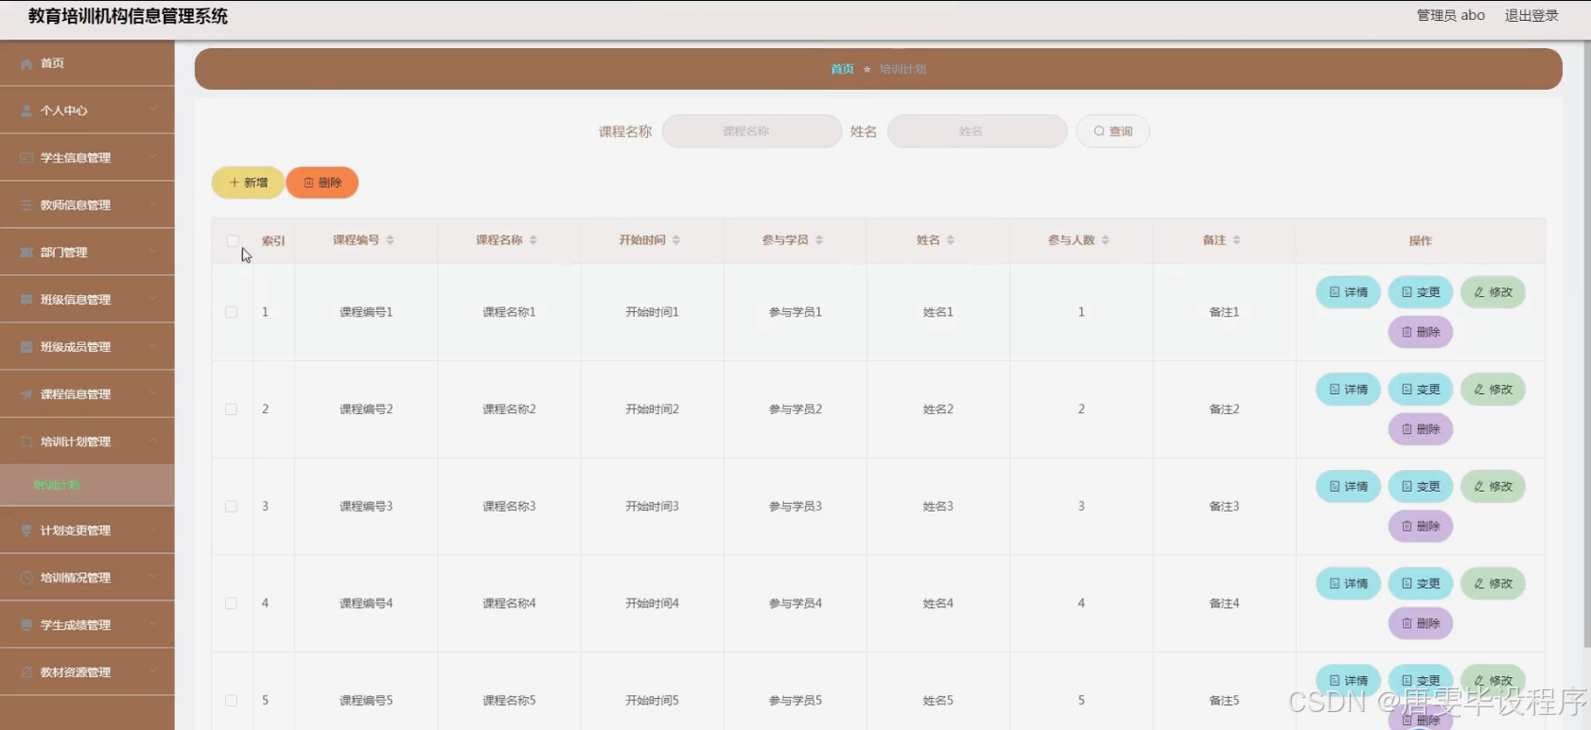Click the icon beside 学生信息管理
1591x730 pixels.
(26, 158)
